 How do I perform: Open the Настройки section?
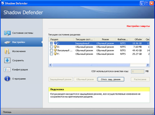pos(22,42)
